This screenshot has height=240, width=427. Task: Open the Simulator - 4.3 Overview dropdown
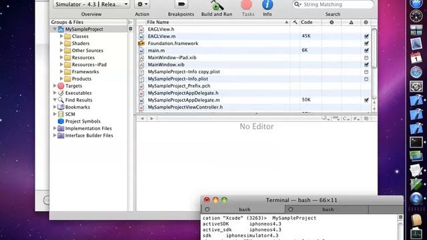[x=91, y=5]
